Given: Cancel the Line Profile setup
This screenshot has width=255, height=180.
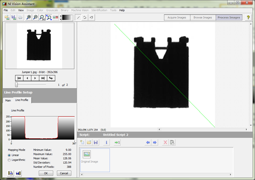Looking at the screenshot, I should click(x=64, y=173).
